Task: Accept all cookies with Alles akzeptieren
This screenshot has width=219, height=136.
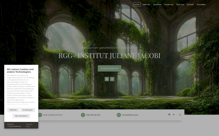Action: click(21, 116)
